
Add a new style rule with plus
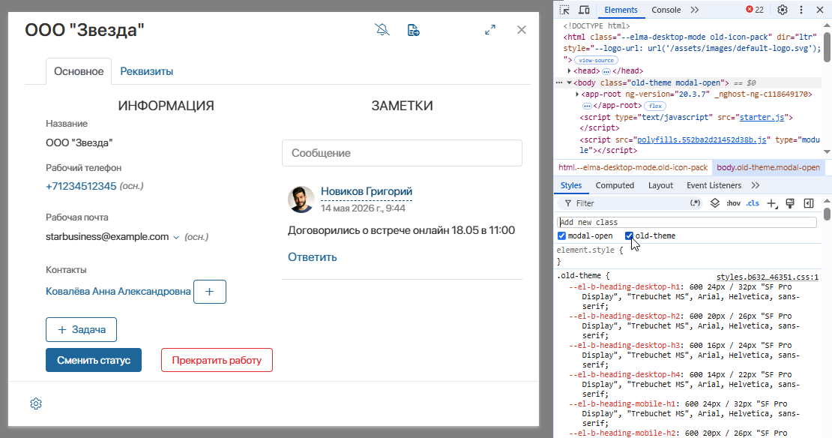tap(772, 203)
